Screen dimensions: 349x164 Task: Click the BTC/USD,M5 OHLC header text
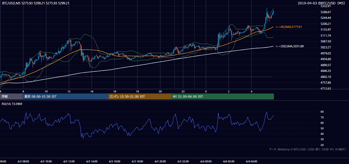pos(36,3)
